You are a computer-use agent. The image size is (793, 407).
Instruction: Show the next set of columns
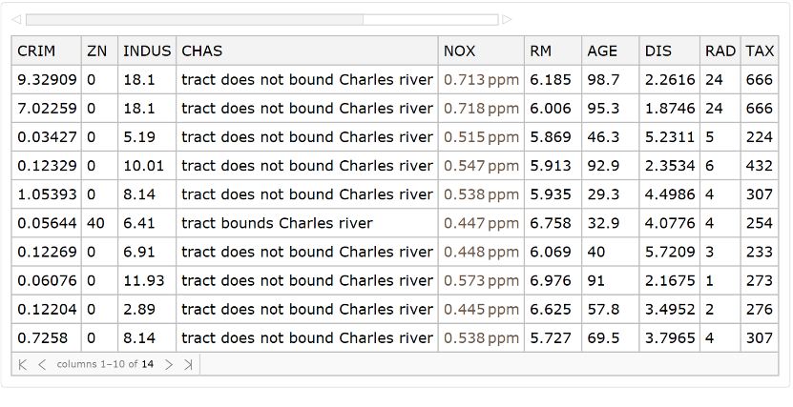click(x=169, y=364)
